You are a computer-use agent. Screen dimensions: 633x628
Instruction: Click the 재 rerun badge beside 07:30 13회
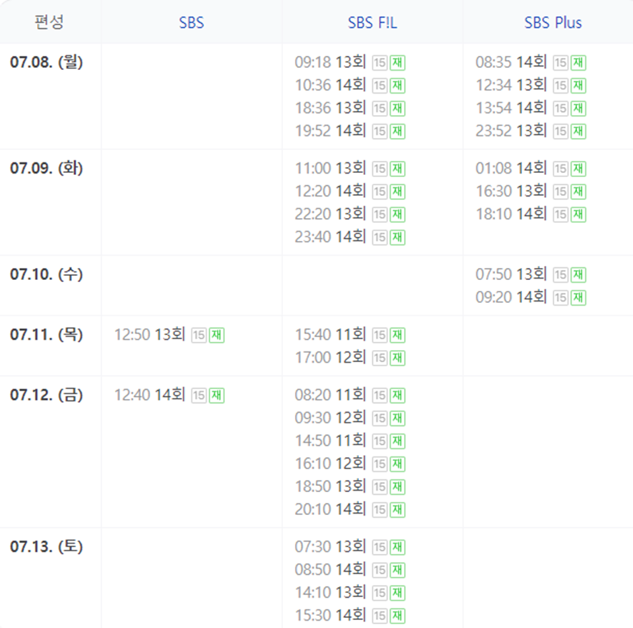(397, 548)
